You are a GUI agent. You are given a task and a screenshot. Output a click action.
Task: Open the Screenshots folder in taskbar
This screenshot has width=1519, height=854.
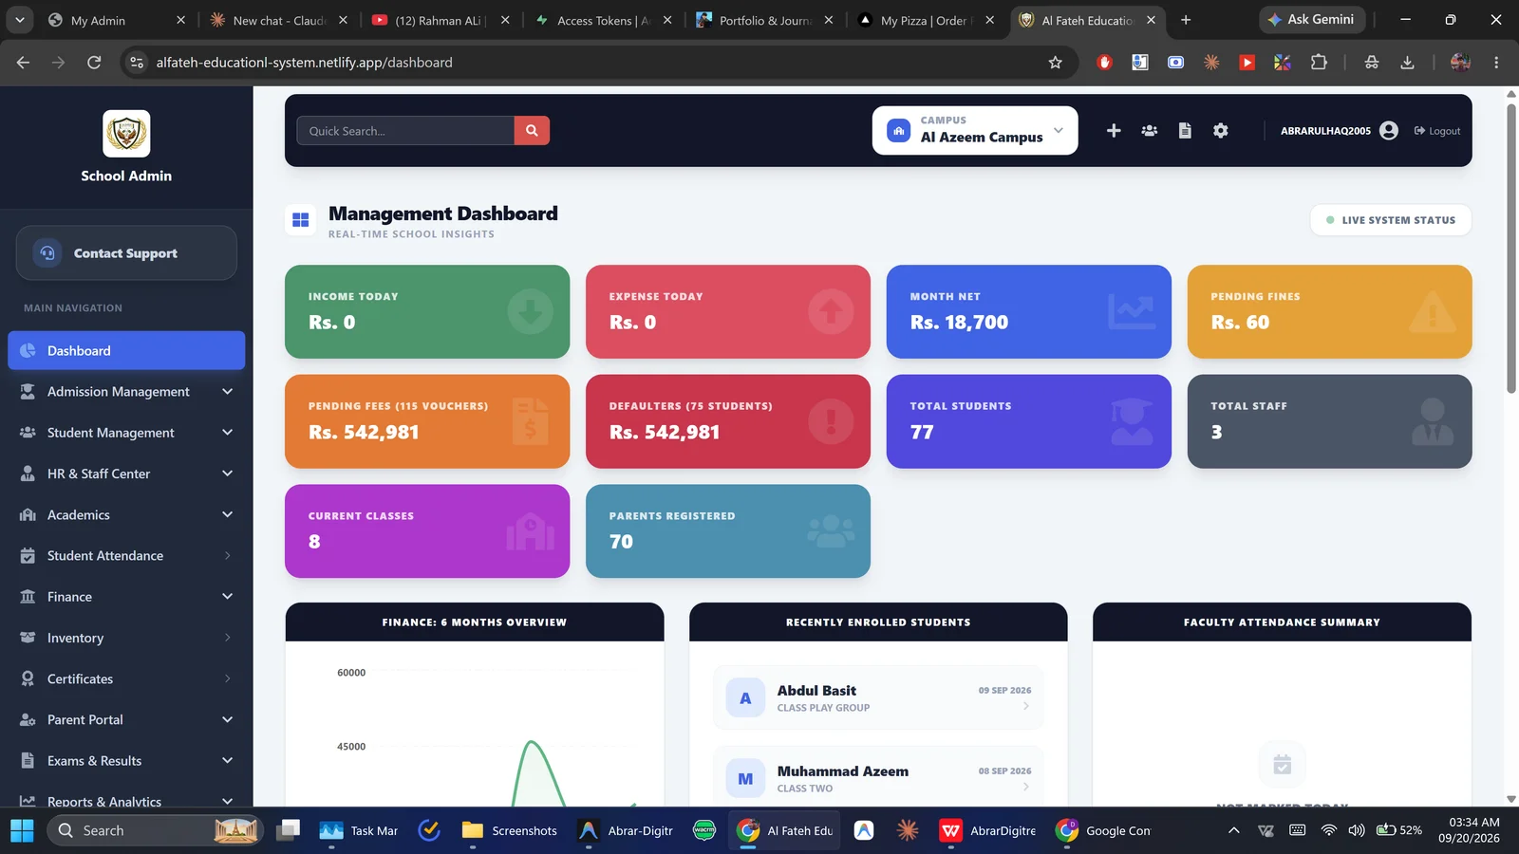510,830
